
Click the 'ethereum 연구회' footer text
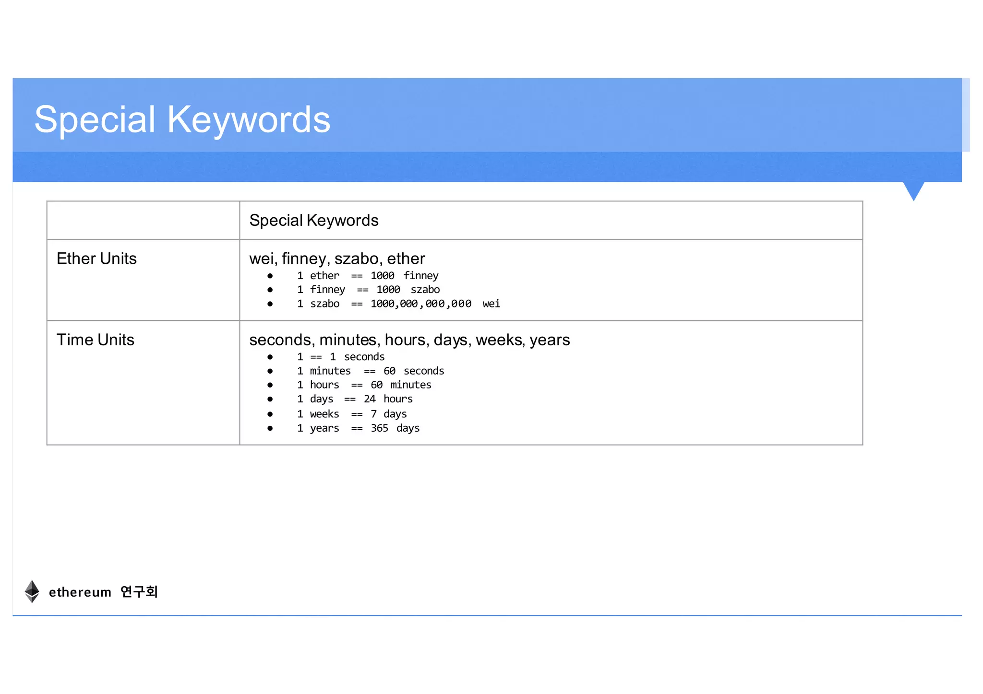pos(103,592)
